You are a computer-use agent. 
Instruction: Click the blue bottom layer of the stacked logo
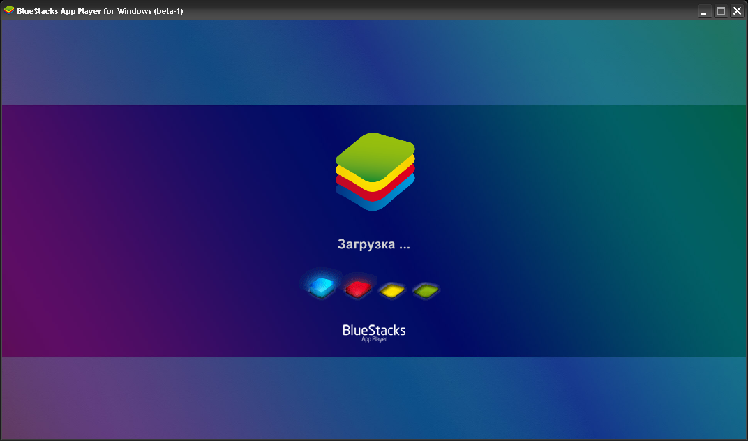375,203
